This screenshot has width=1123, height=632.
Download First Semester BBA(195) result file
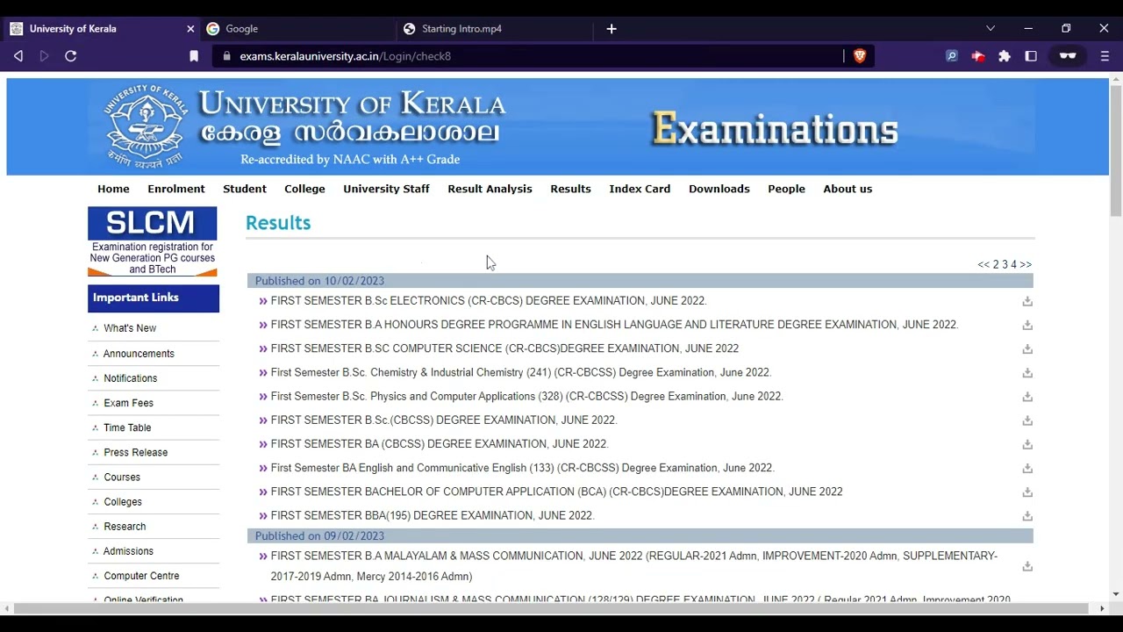coord(1027,516)
